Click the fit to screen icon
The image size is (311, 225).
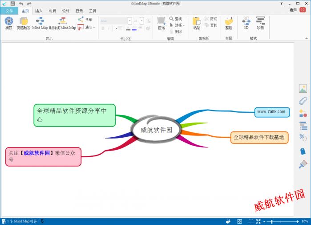(251, 221)
